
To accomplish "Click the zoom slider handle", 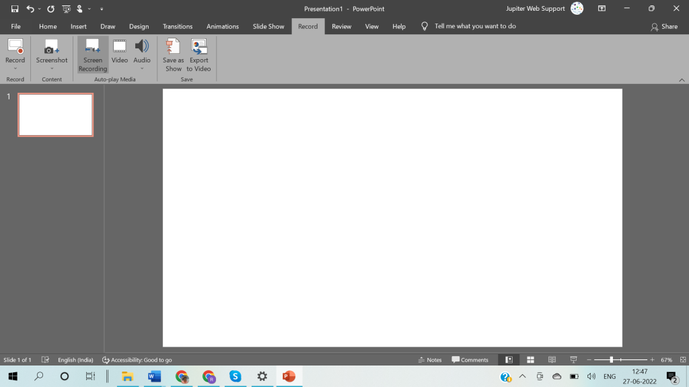I will (611, 360).
